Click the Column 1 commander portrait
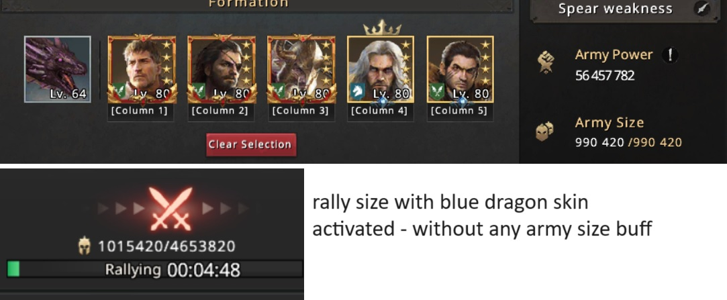The width and height of the screenshot is (727, 300). [142, 69]
